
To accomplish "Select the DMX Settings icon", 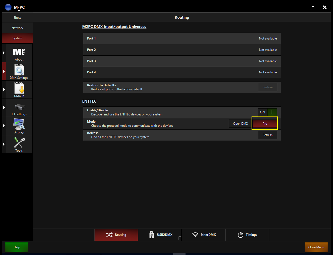I will pyautogui.click(x=19, y=70).
